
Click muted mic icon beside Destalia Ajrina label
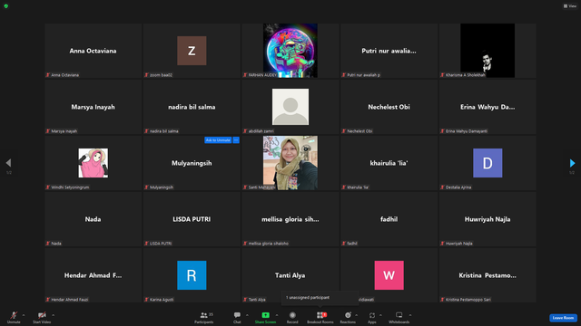442,187
